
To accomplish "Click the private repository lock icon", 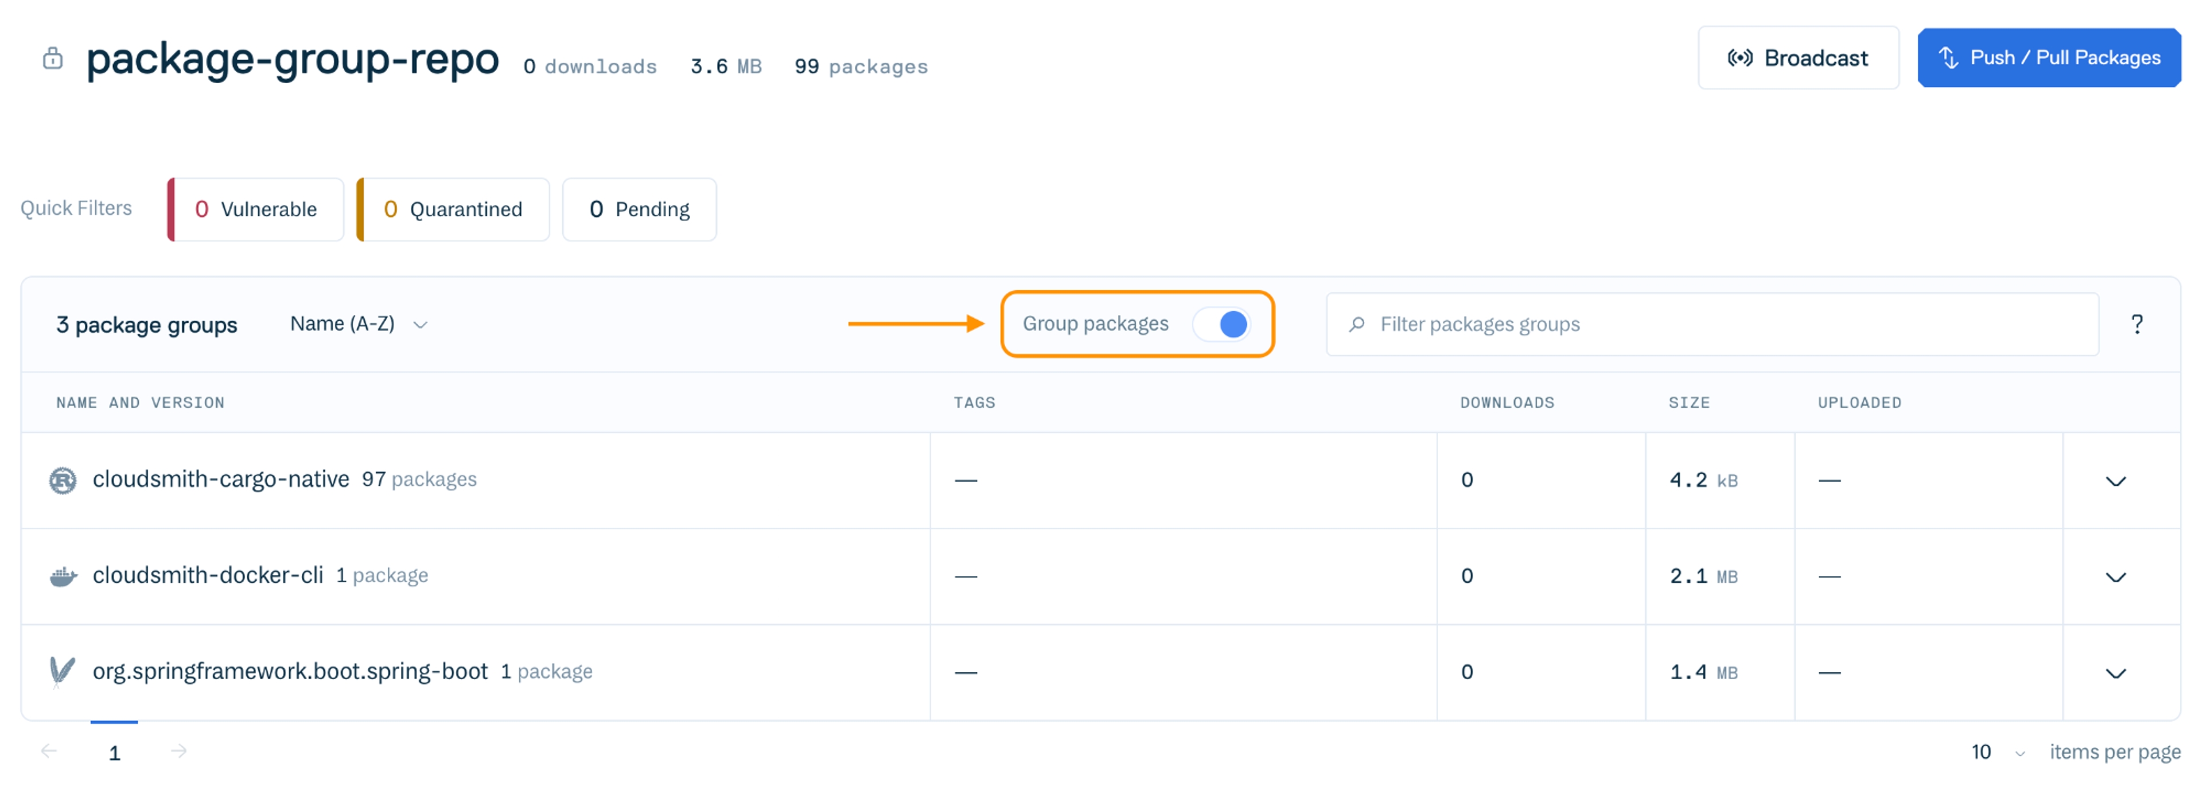I will [53, 58].
